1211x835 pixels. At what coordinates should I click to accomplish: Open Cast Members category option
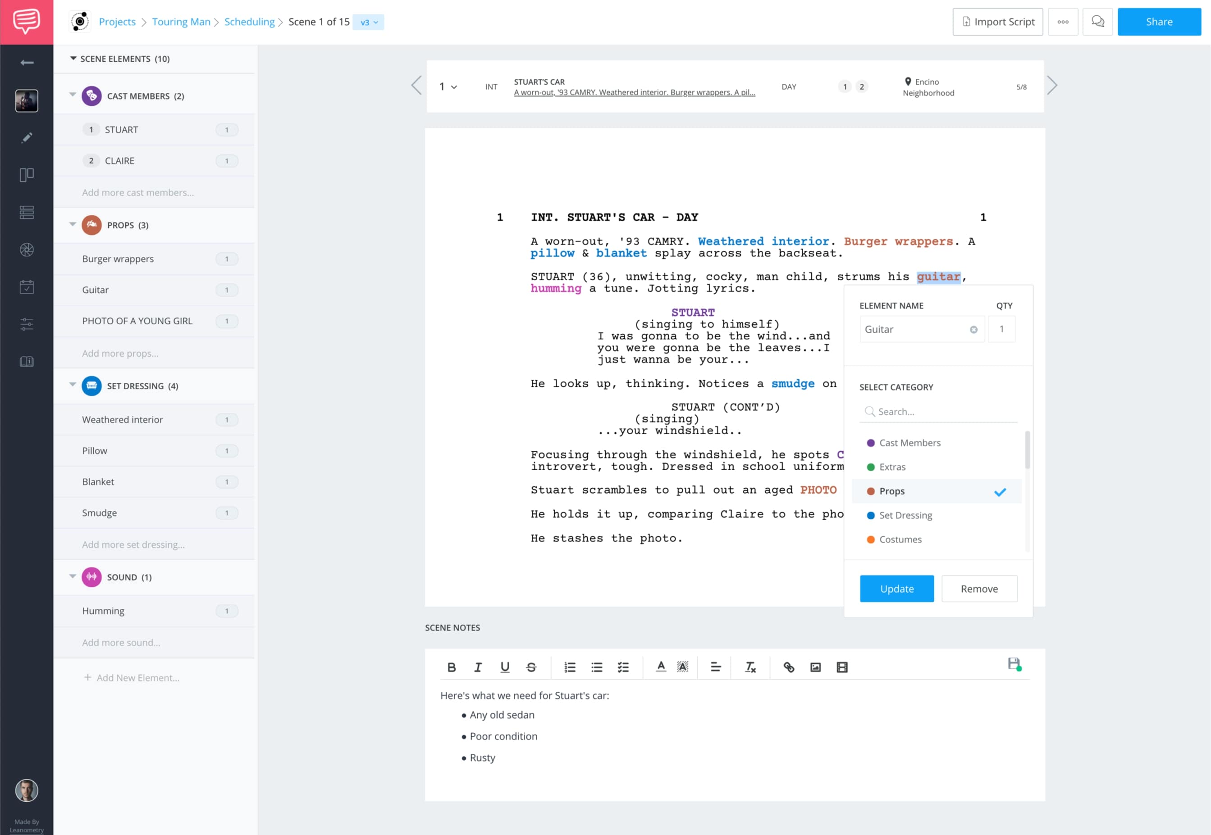click(x=909, y=442)
